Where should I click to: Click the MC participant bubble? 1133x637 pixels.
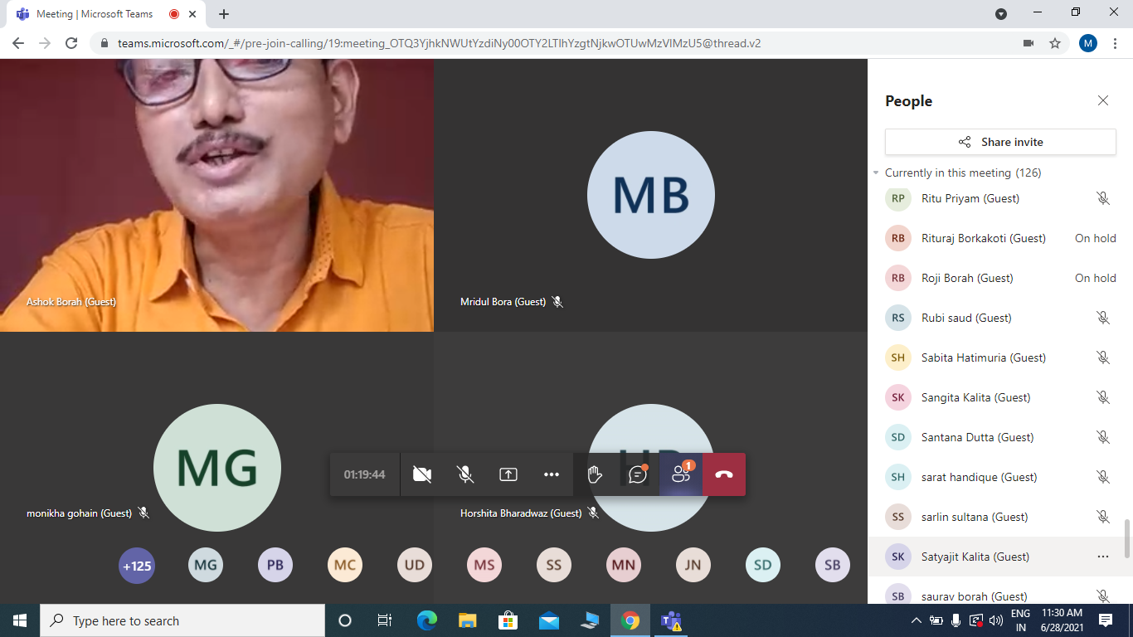[x=345, y=566]
